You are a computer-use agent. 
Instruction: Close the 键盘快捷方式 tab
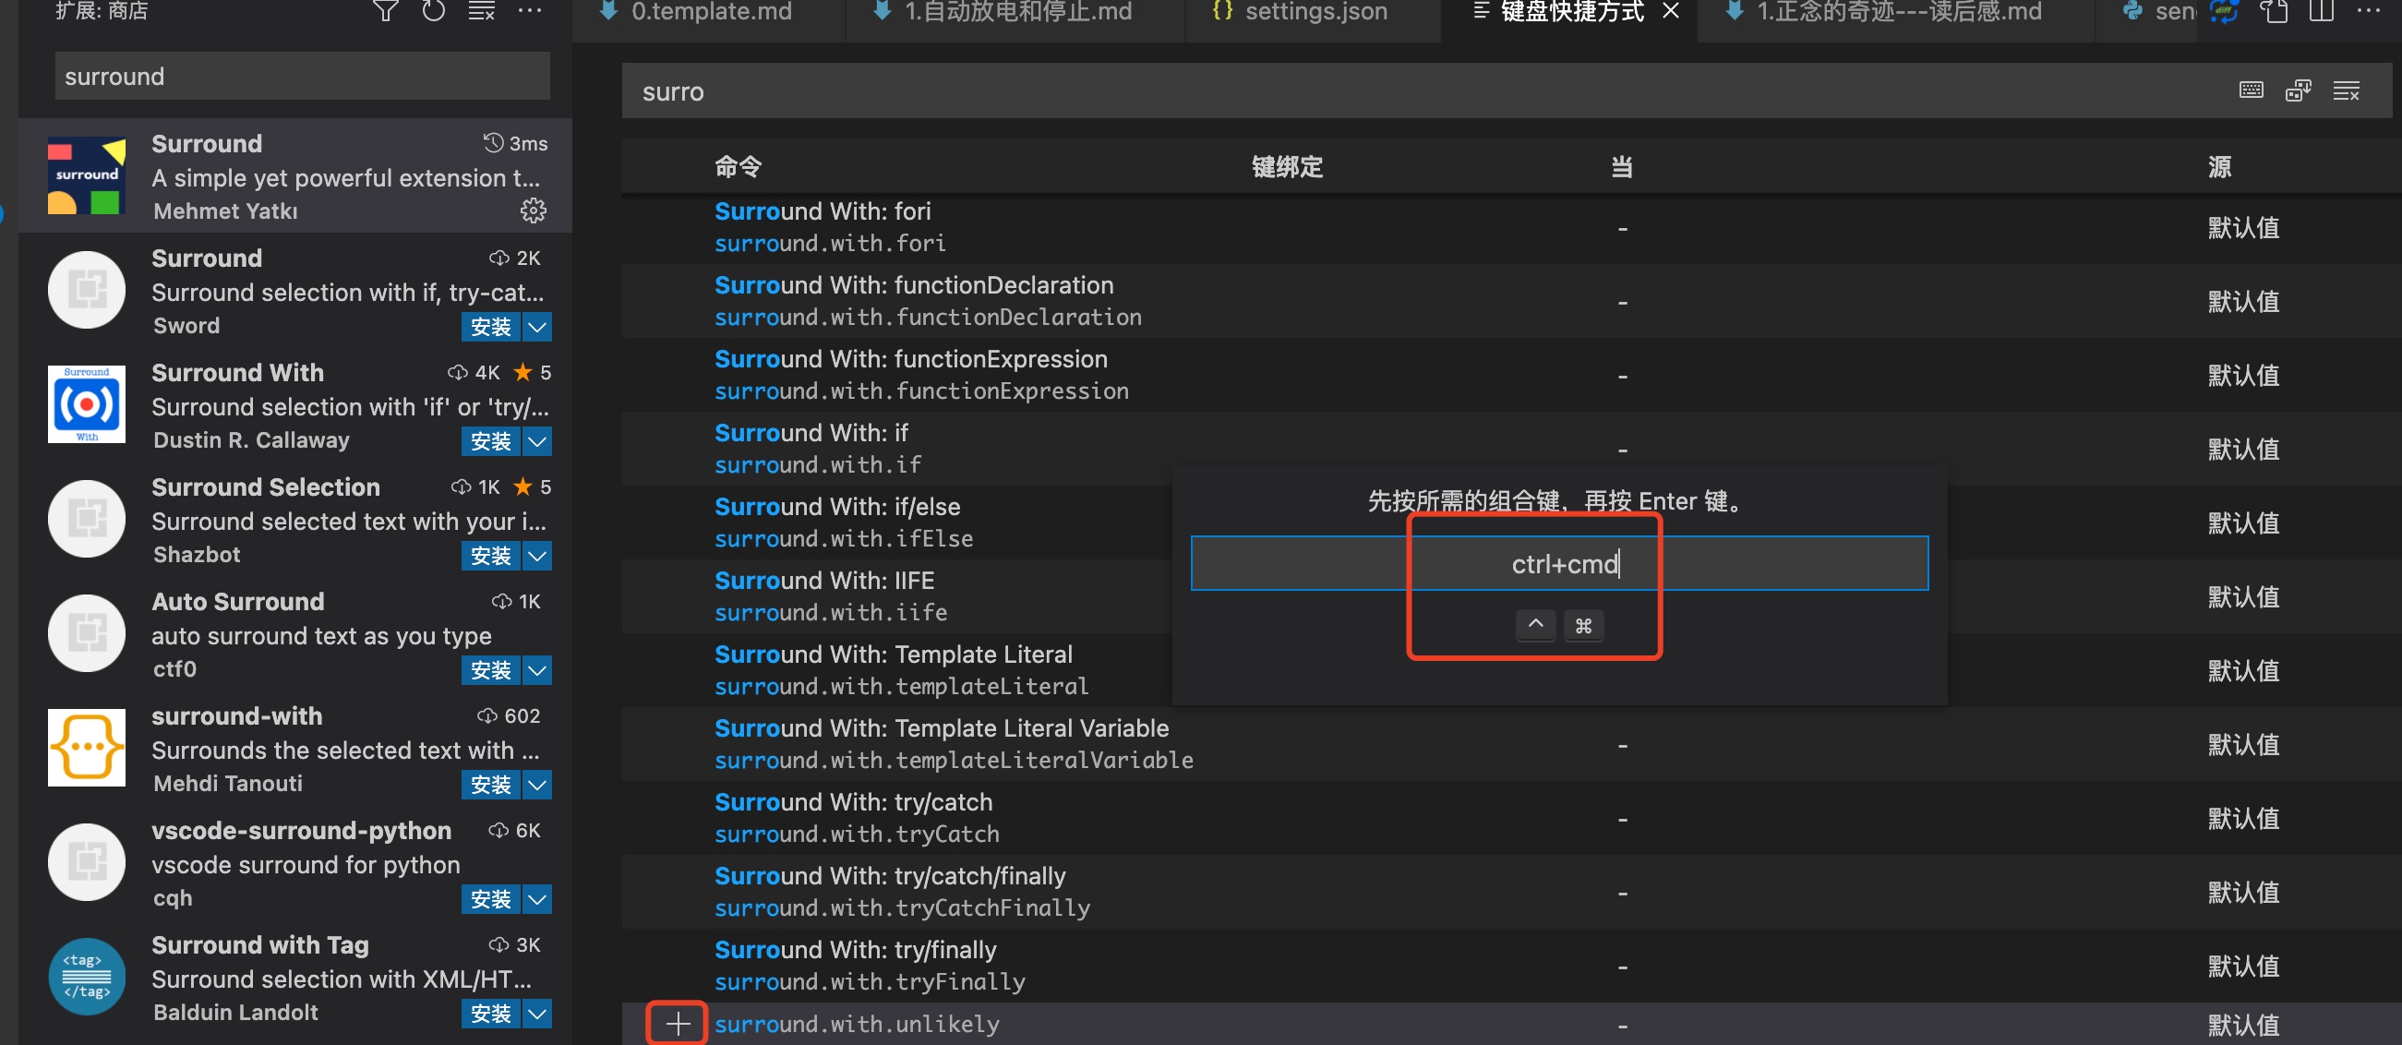[x=1671, y=11]
